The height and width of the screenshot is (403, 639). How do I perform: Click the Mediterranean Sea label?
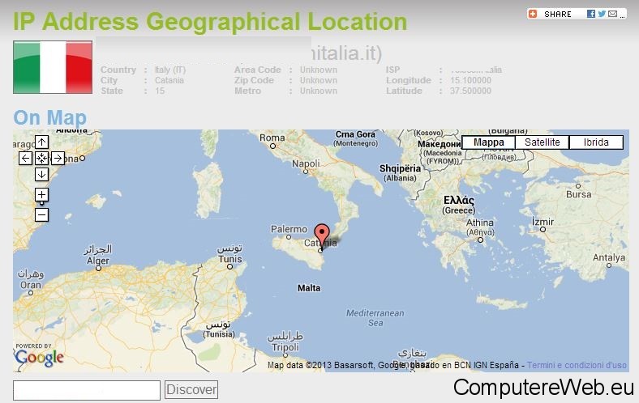click(x=375, y=318)
